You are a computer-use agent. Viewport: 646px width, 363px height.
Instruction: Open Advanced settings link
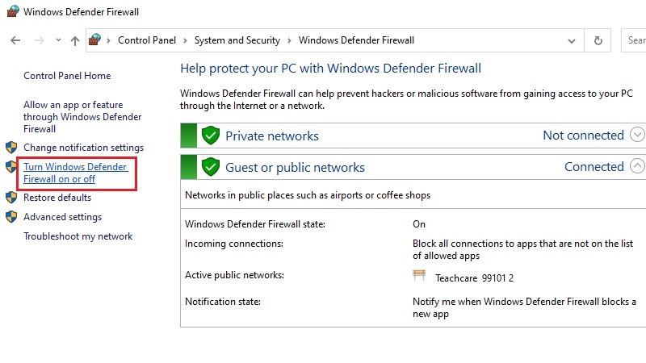coord(62,217)
